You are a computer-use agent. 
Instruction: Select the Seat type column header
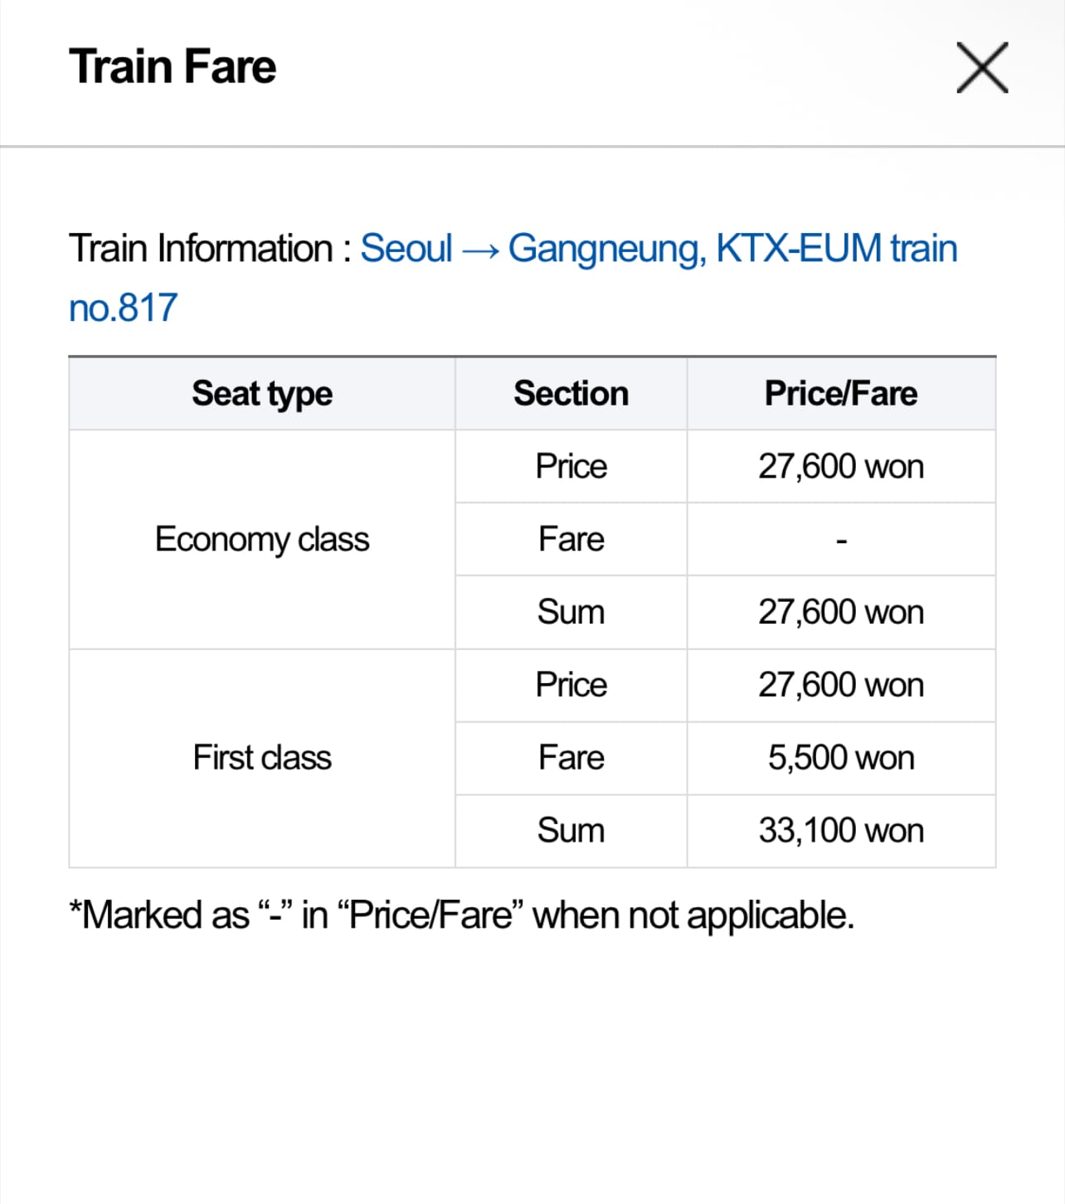262,393
